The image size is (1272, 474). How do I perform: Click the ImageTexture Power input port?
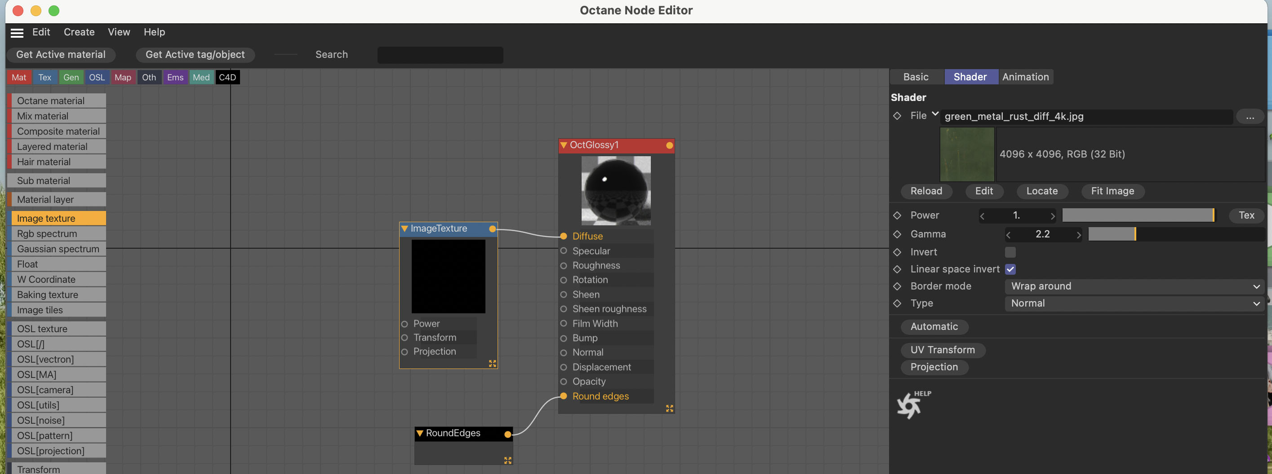(x=405, y=324)
